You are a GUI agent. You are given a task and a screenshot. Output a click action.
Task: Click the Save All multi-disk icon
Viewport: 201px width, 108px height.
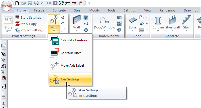click(36, 3)
